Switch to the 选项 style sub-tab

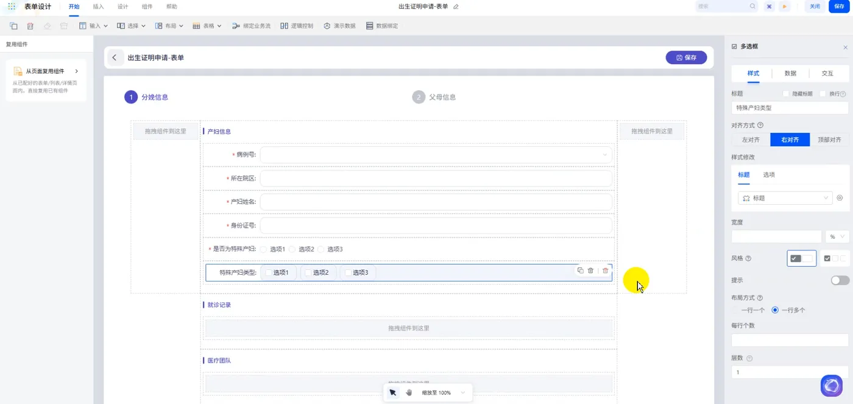(769, 175)
